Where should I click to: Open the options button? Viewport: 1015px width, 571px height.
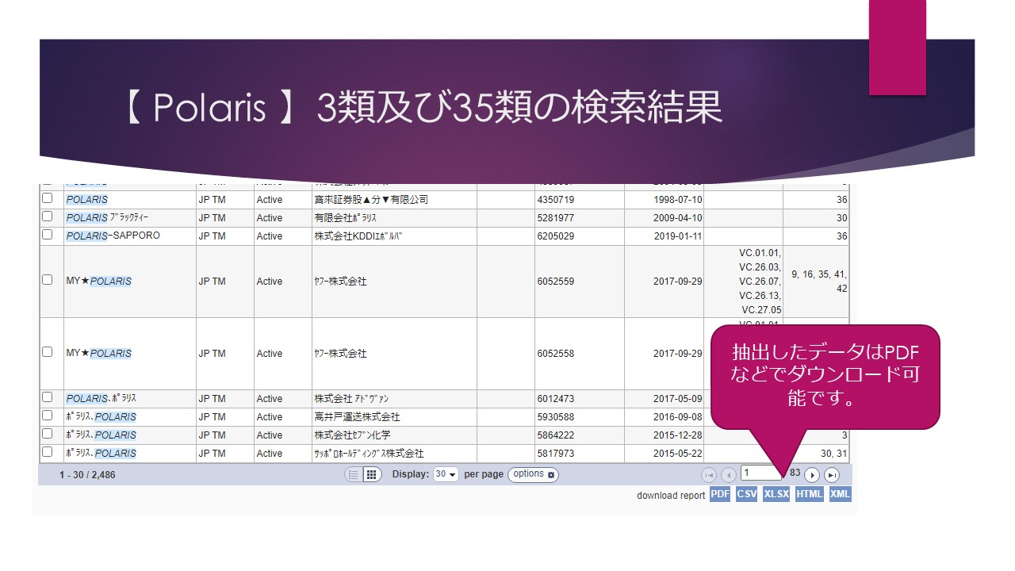pos(533,474)
